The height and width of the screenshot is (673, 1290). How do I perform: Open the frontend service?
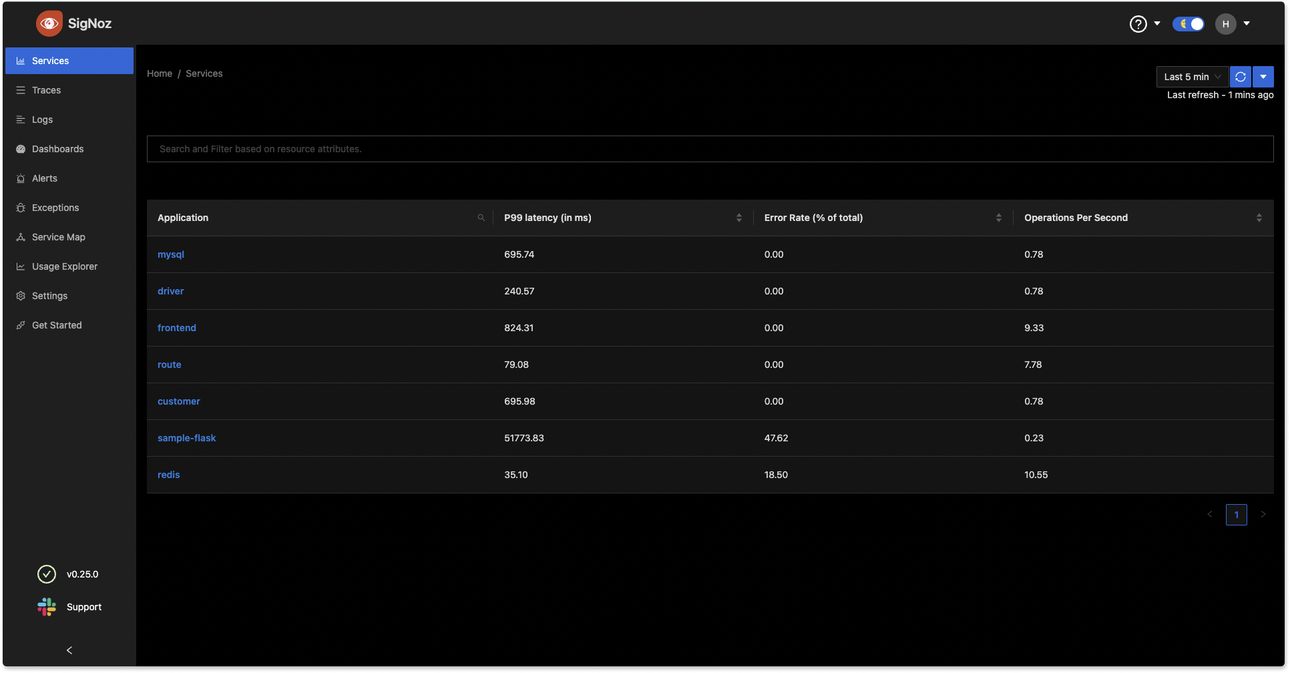[x=177, y=328]
